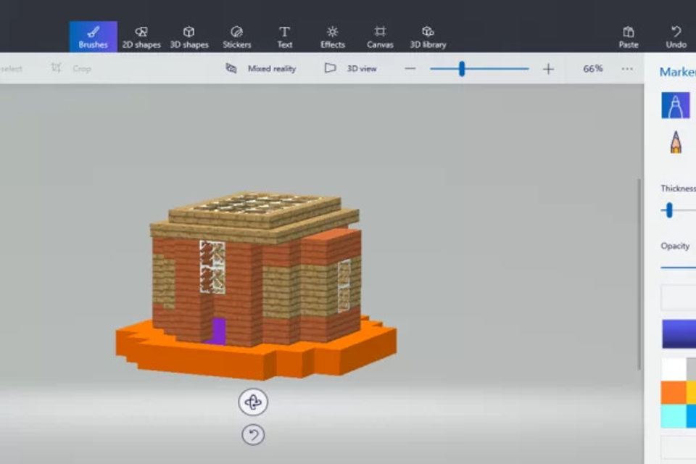696x464 pixels.
Task: Click the Opacity slider track
Action: click(679, 268)
